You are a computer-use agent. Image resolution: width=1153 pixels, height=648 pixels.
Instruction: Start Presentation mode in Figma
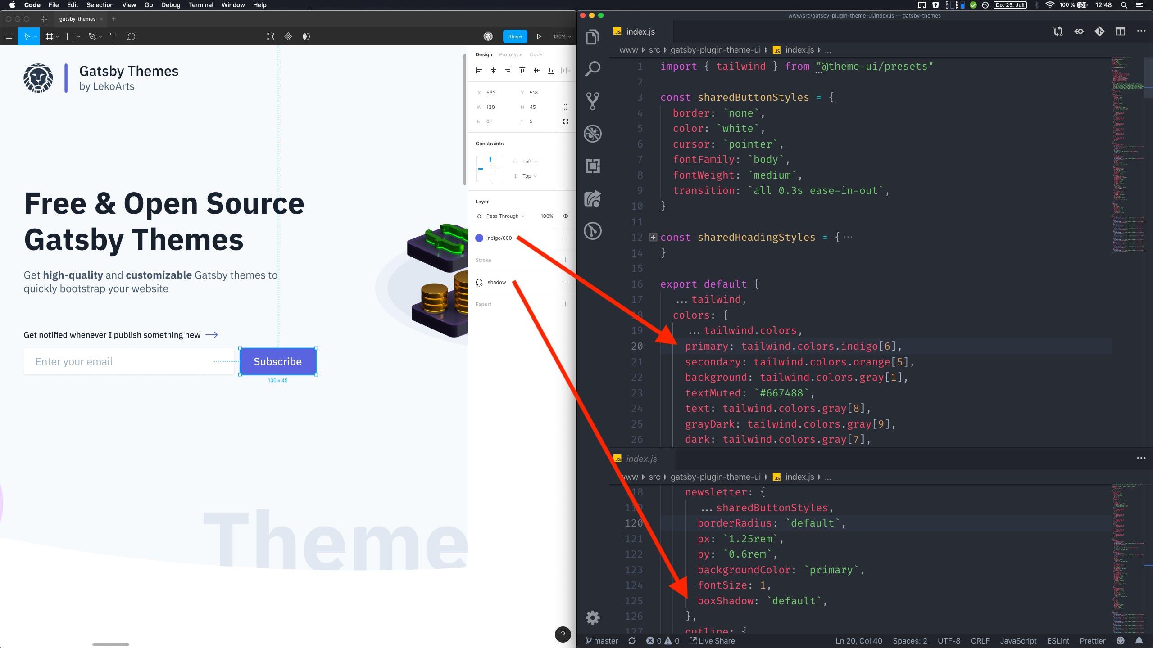539,36
